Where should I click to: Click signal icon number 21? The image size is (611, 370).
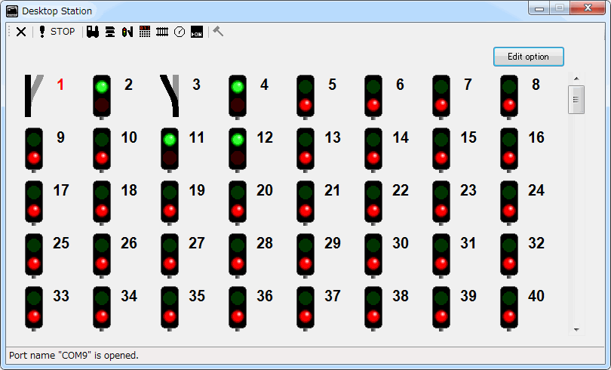305,202
